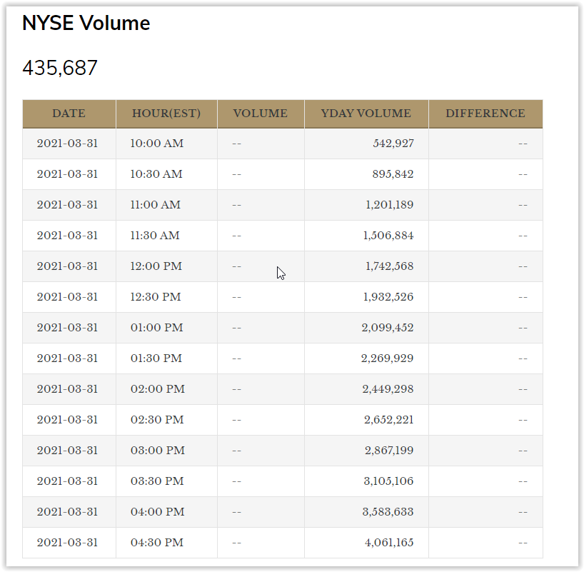Image resolution: width=584 pixels, height=572 pixels.
Task: Click the YDAY VOLUME column header
Action: pyautogui.click(x=366, y=114)
